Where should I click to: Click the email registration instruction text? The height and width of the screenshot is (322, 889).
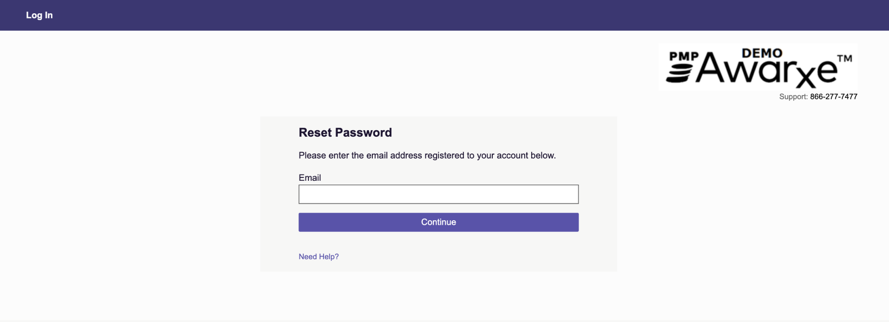tap(427, 155)
